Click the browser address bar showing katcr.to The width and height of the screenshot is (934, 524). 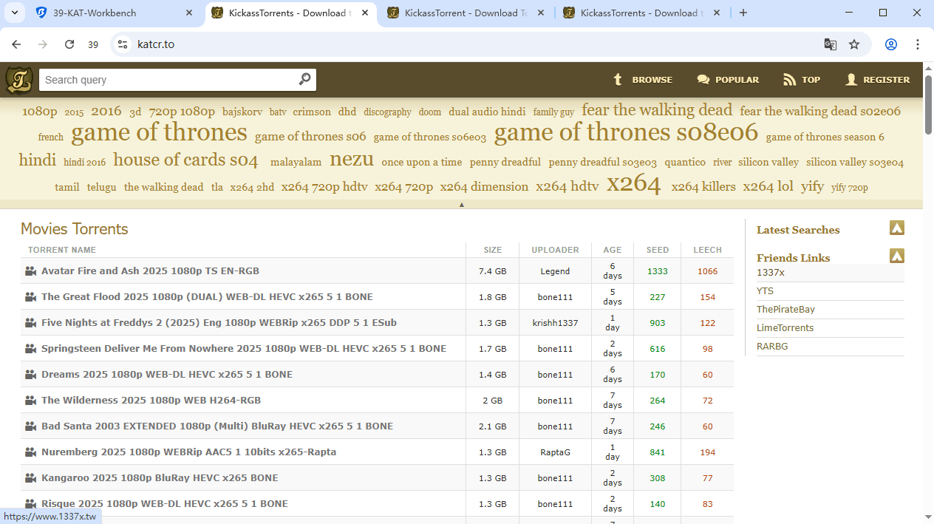[x=473, y=44]
